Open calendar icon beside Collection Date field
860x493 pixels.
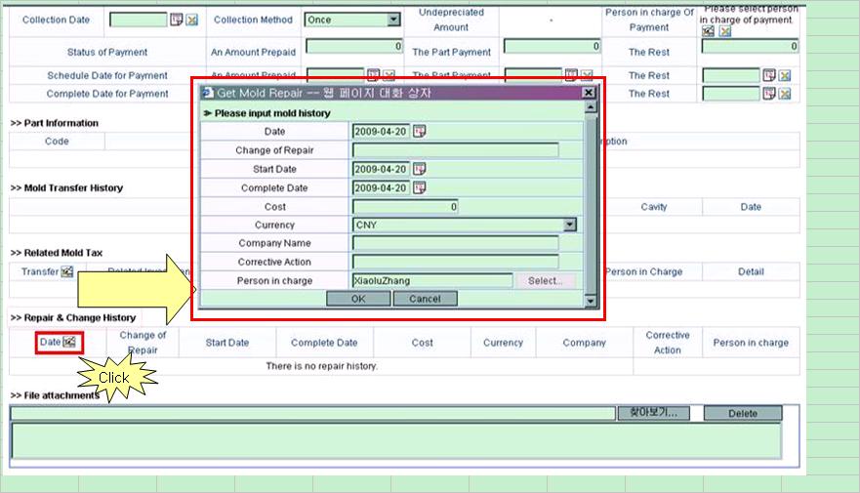[177, 20]
